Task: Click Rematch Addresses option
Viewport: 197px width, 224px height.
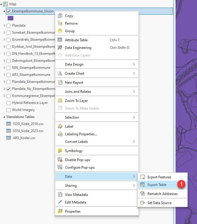Action: point(162,194)
